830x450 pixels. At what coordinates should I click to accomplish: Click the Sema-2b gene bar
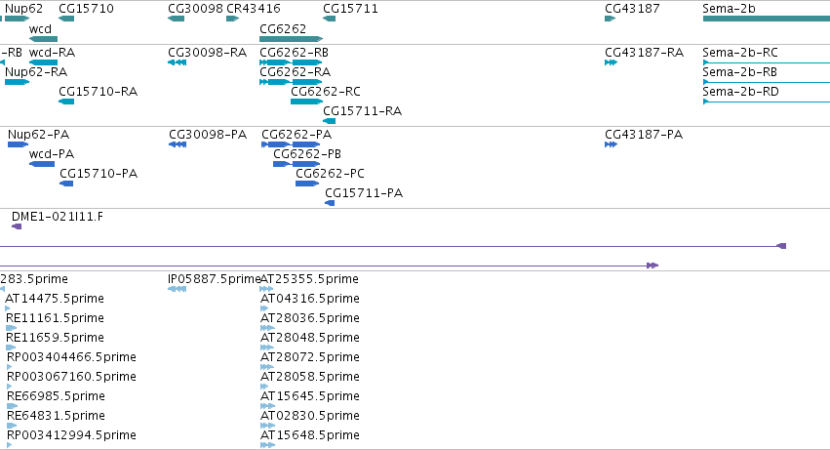click(766, 19)
